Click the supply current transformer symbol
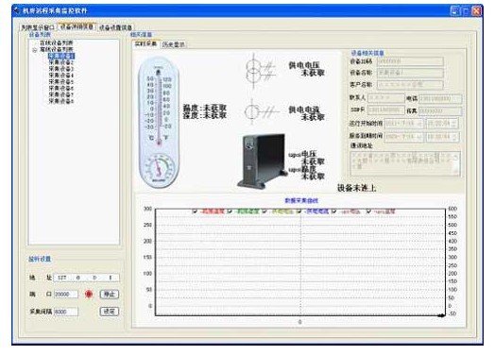 [261, 111]
